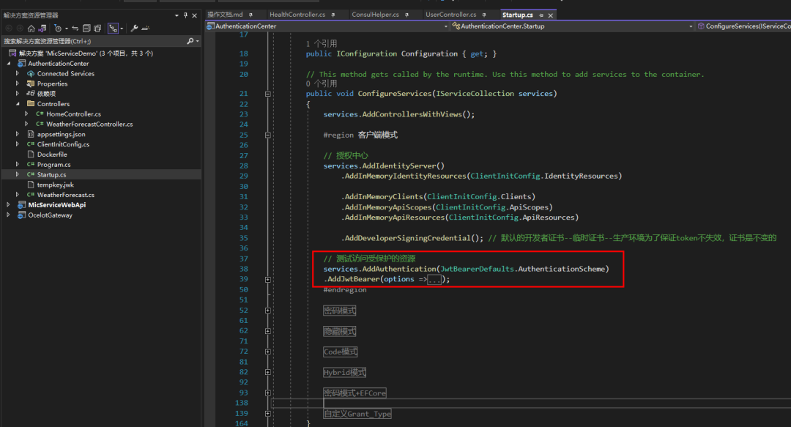791x427 pixels.
Task: Click the Connected Services icon
Action: (x=31, y=74)
